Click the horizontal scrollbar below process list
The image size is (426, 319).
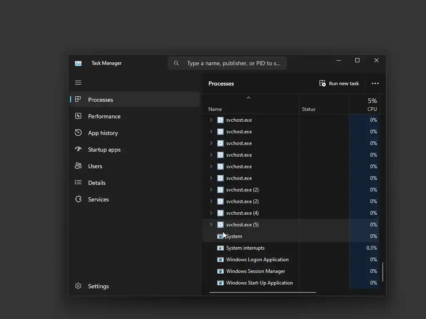click(263, 292)
